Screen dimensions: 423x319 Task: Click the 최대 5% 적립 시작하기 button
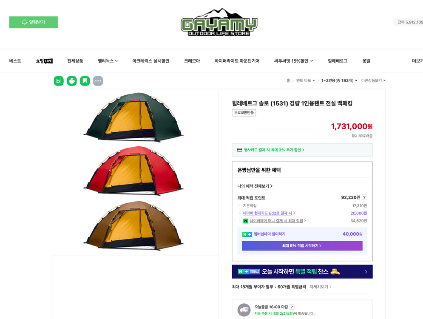point(302,246)
